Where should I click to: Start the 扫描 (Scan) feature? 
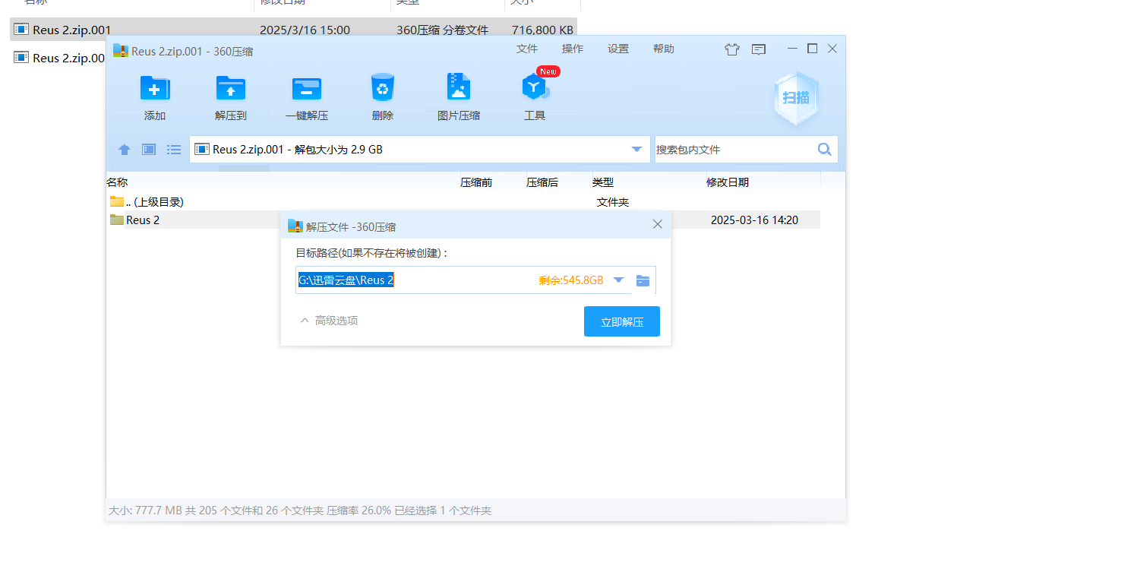pyautogui.click(x=796, y=98)
